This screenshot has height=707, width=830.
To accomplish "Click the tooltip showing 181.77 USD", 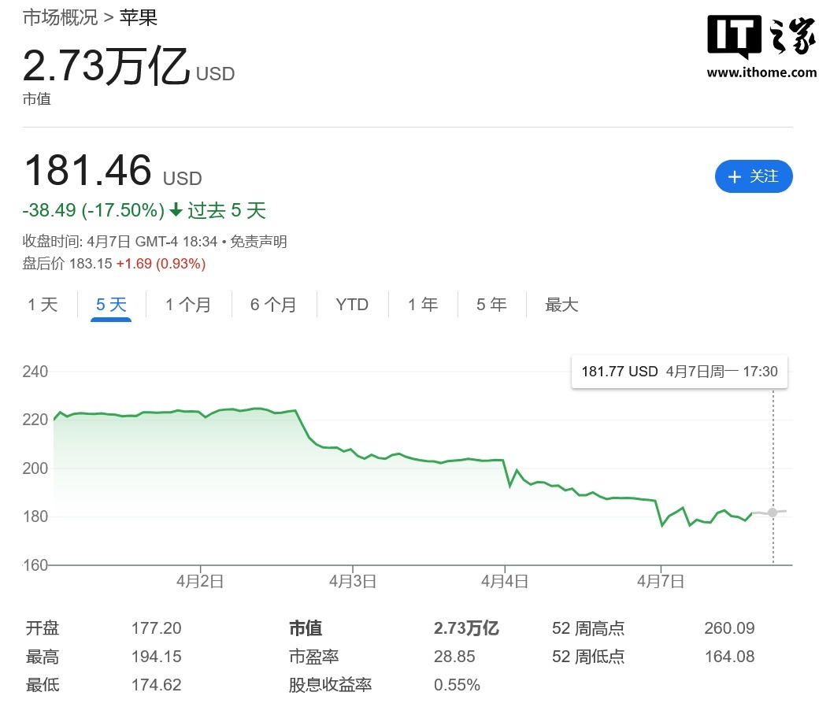I will point(679,371).
